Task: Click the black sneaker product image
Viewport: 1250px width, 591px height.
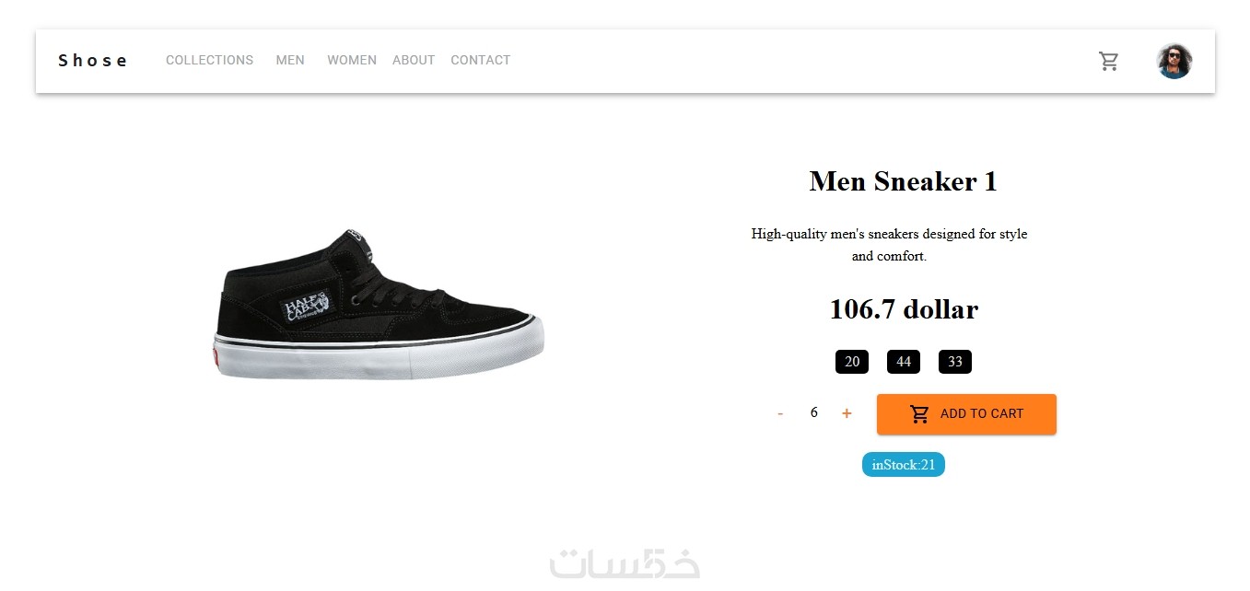Action: click(x=380, y=307)
